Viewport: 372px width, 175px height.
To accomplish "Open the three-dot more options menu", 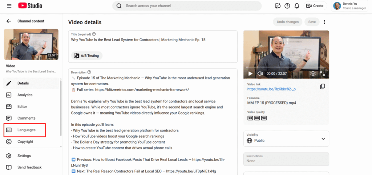I will (x=324, y=22).
